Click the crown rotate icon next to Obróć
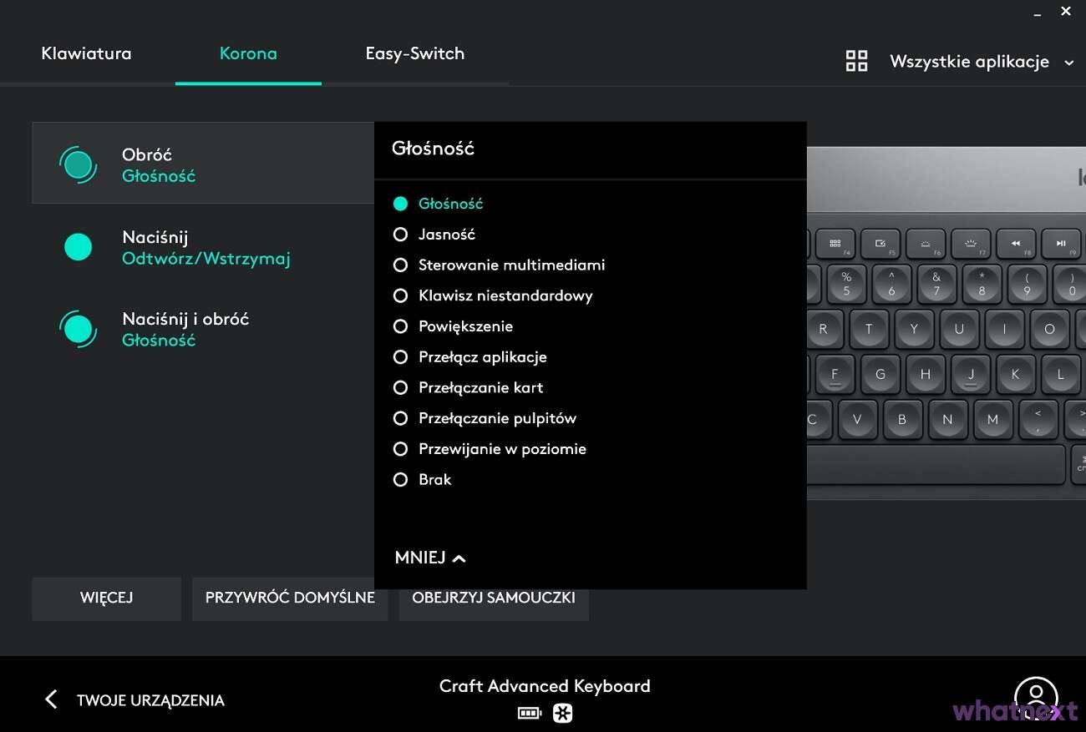1086x732 pixels. (x=78, y=164)
